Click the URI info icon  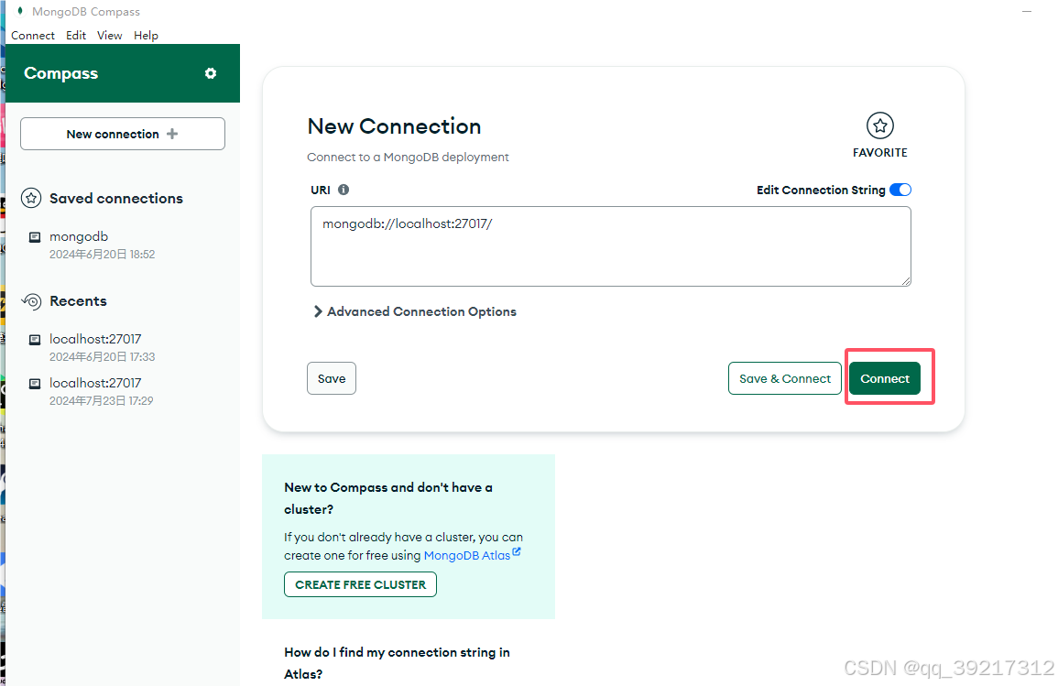coord(344,190)
